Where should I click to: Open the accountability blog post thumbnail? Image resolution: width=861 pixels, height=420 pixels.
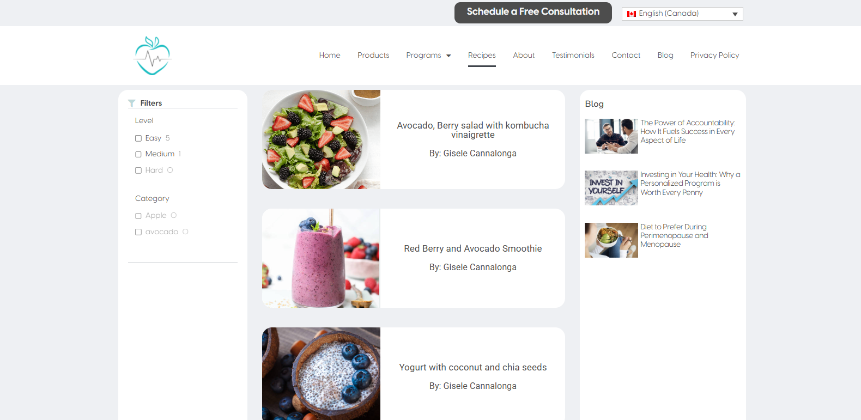click(611, 136)
